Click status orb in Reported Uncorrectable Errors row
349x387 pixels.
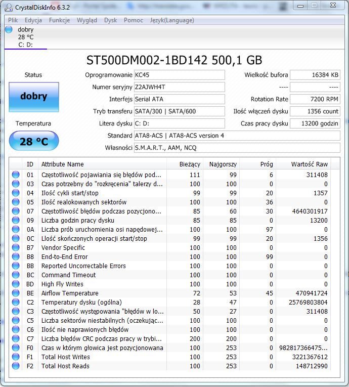click(x=16, y=266)
